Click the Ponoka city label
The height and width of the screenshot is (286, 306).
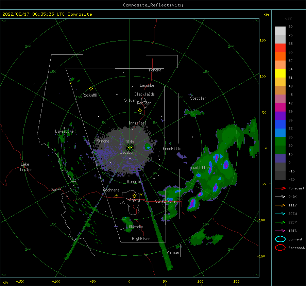[x=155, y=70]
